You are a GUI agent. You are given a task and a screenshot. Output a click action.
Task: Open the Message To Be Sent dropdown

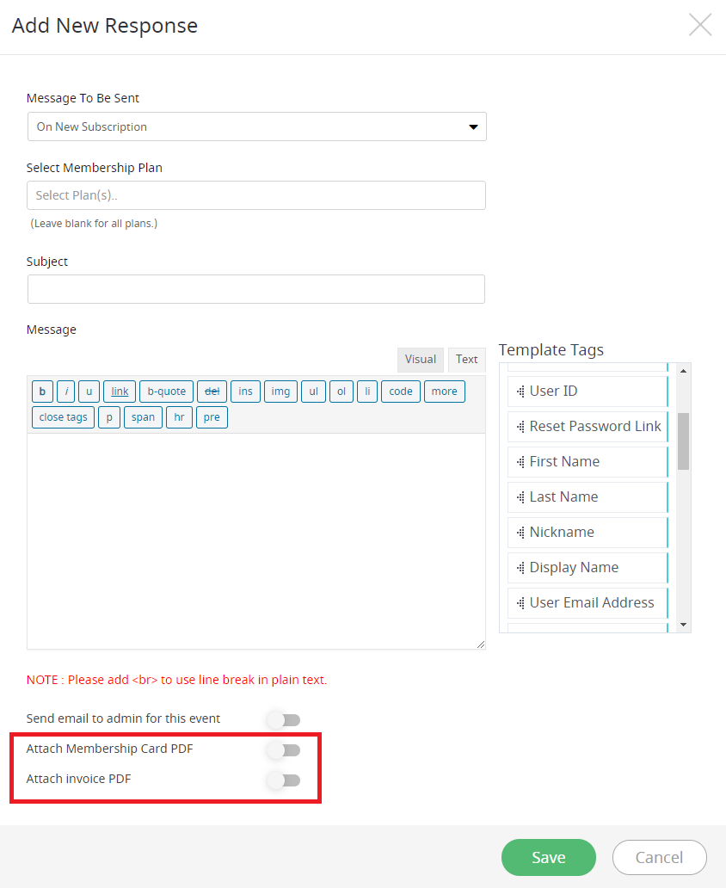coord(256,126)
